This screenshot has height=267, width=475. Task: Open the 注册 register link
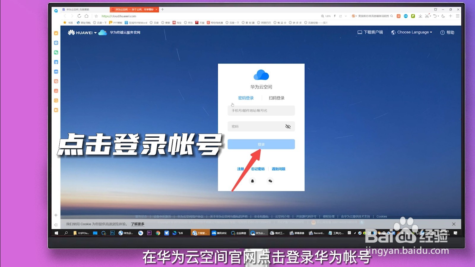pyautogui.click(x=240, y=169)
